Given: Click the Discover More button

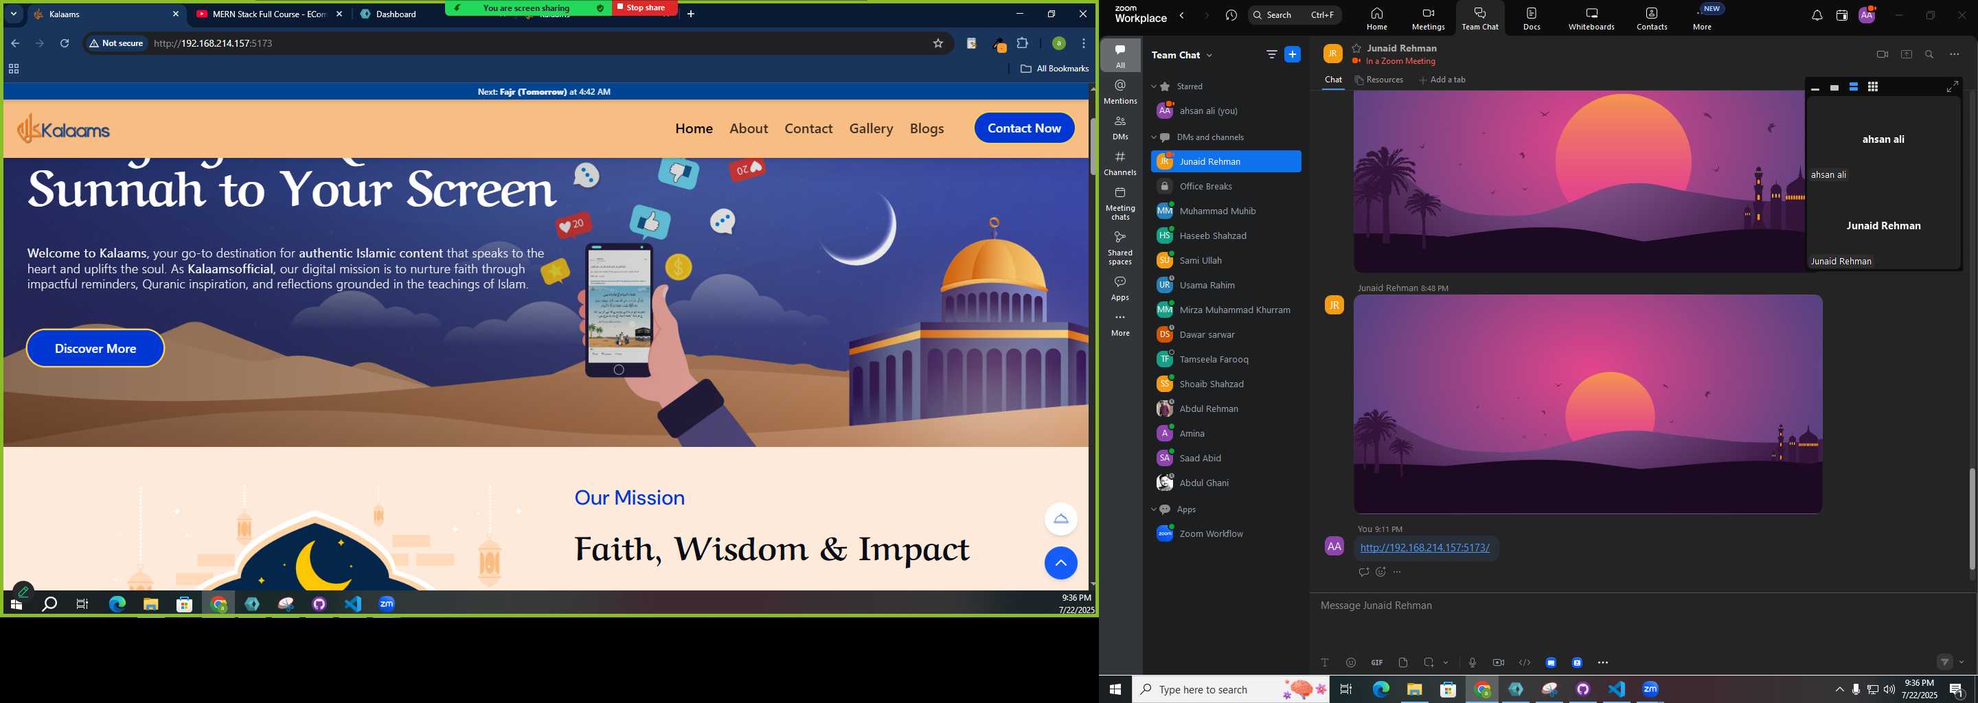Looking at the screenshot, I should tap(95, 349).
